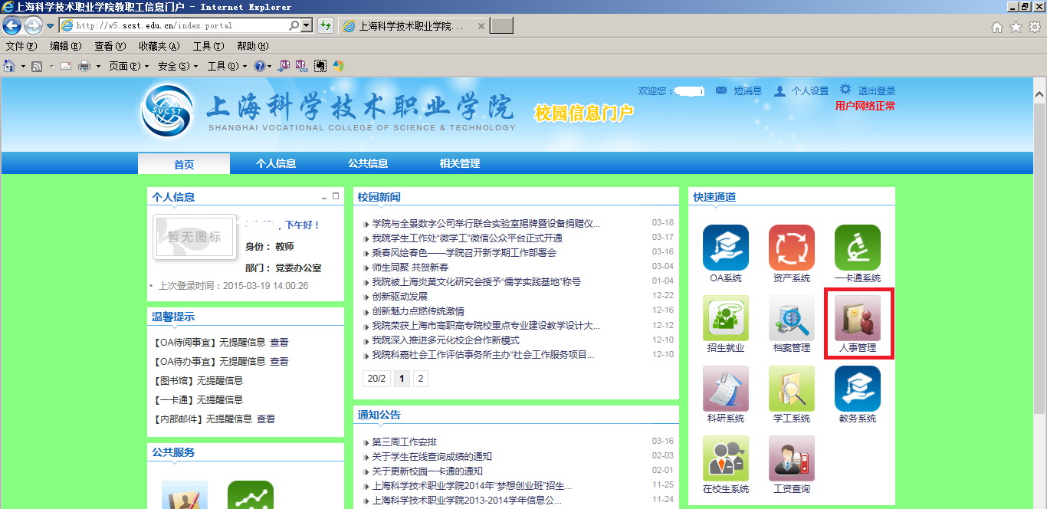Click the 退出登录 link
The image size is (1047, 509).
876,91
